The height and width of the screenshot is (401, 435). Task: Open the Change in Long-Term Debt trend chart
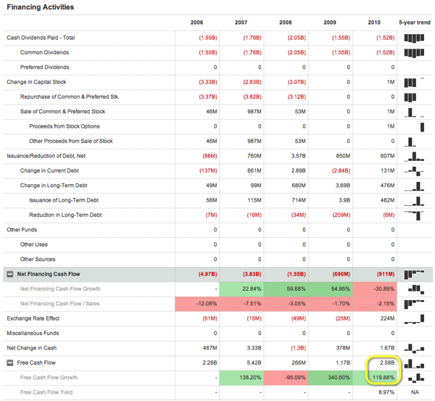(414, 186)
